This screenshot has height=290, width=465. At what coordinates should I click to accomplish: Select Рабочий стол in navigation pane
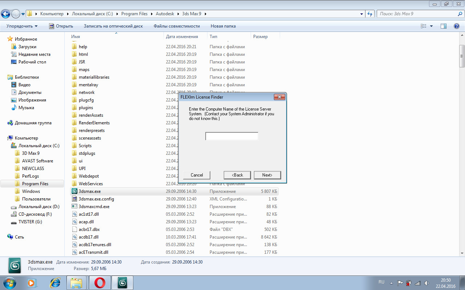[32, 62]
